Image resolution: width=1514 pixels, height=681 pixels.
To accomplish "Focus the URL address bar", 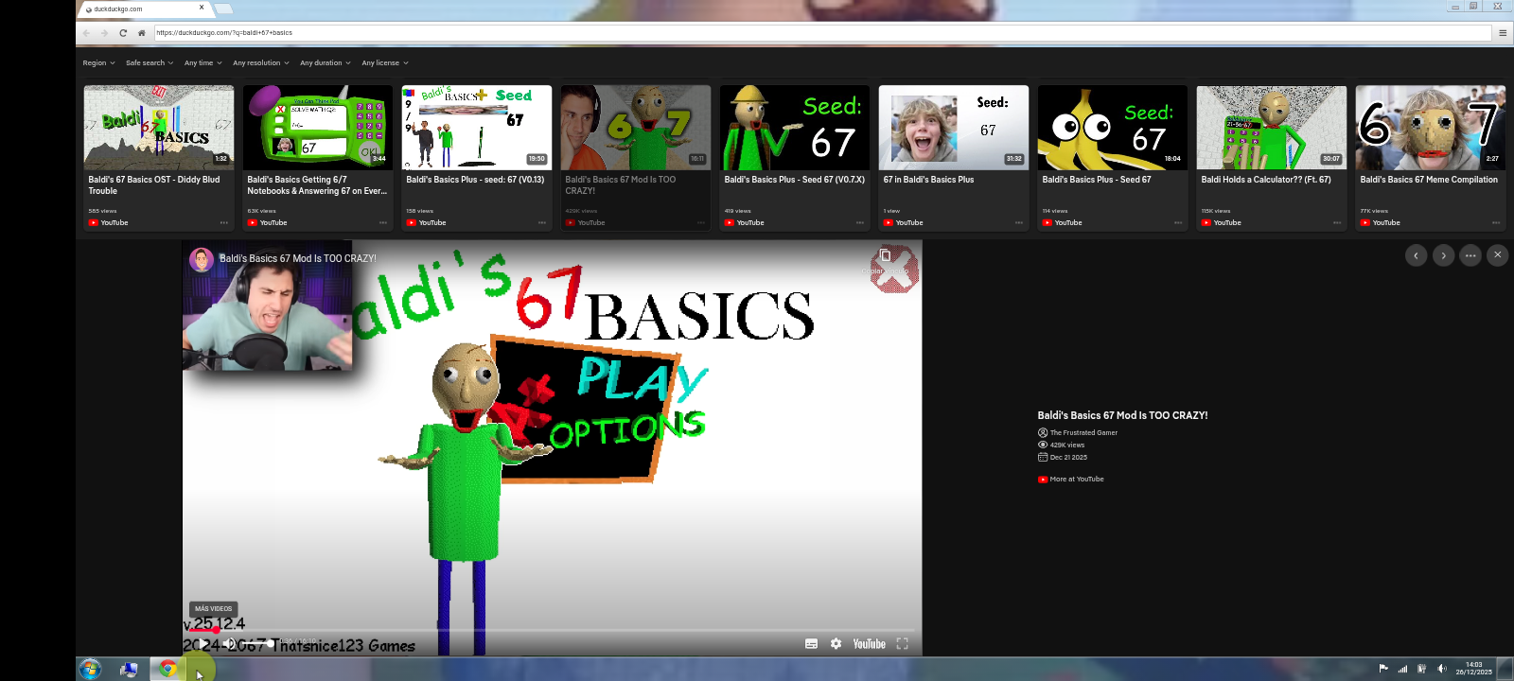I will (x=823, y=33).
